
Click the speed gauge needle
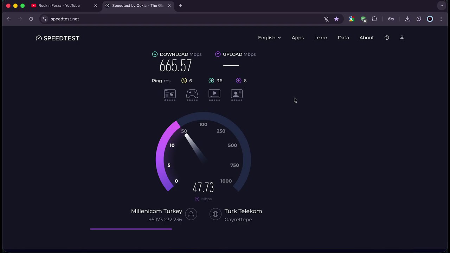click(x=195, y=148)
